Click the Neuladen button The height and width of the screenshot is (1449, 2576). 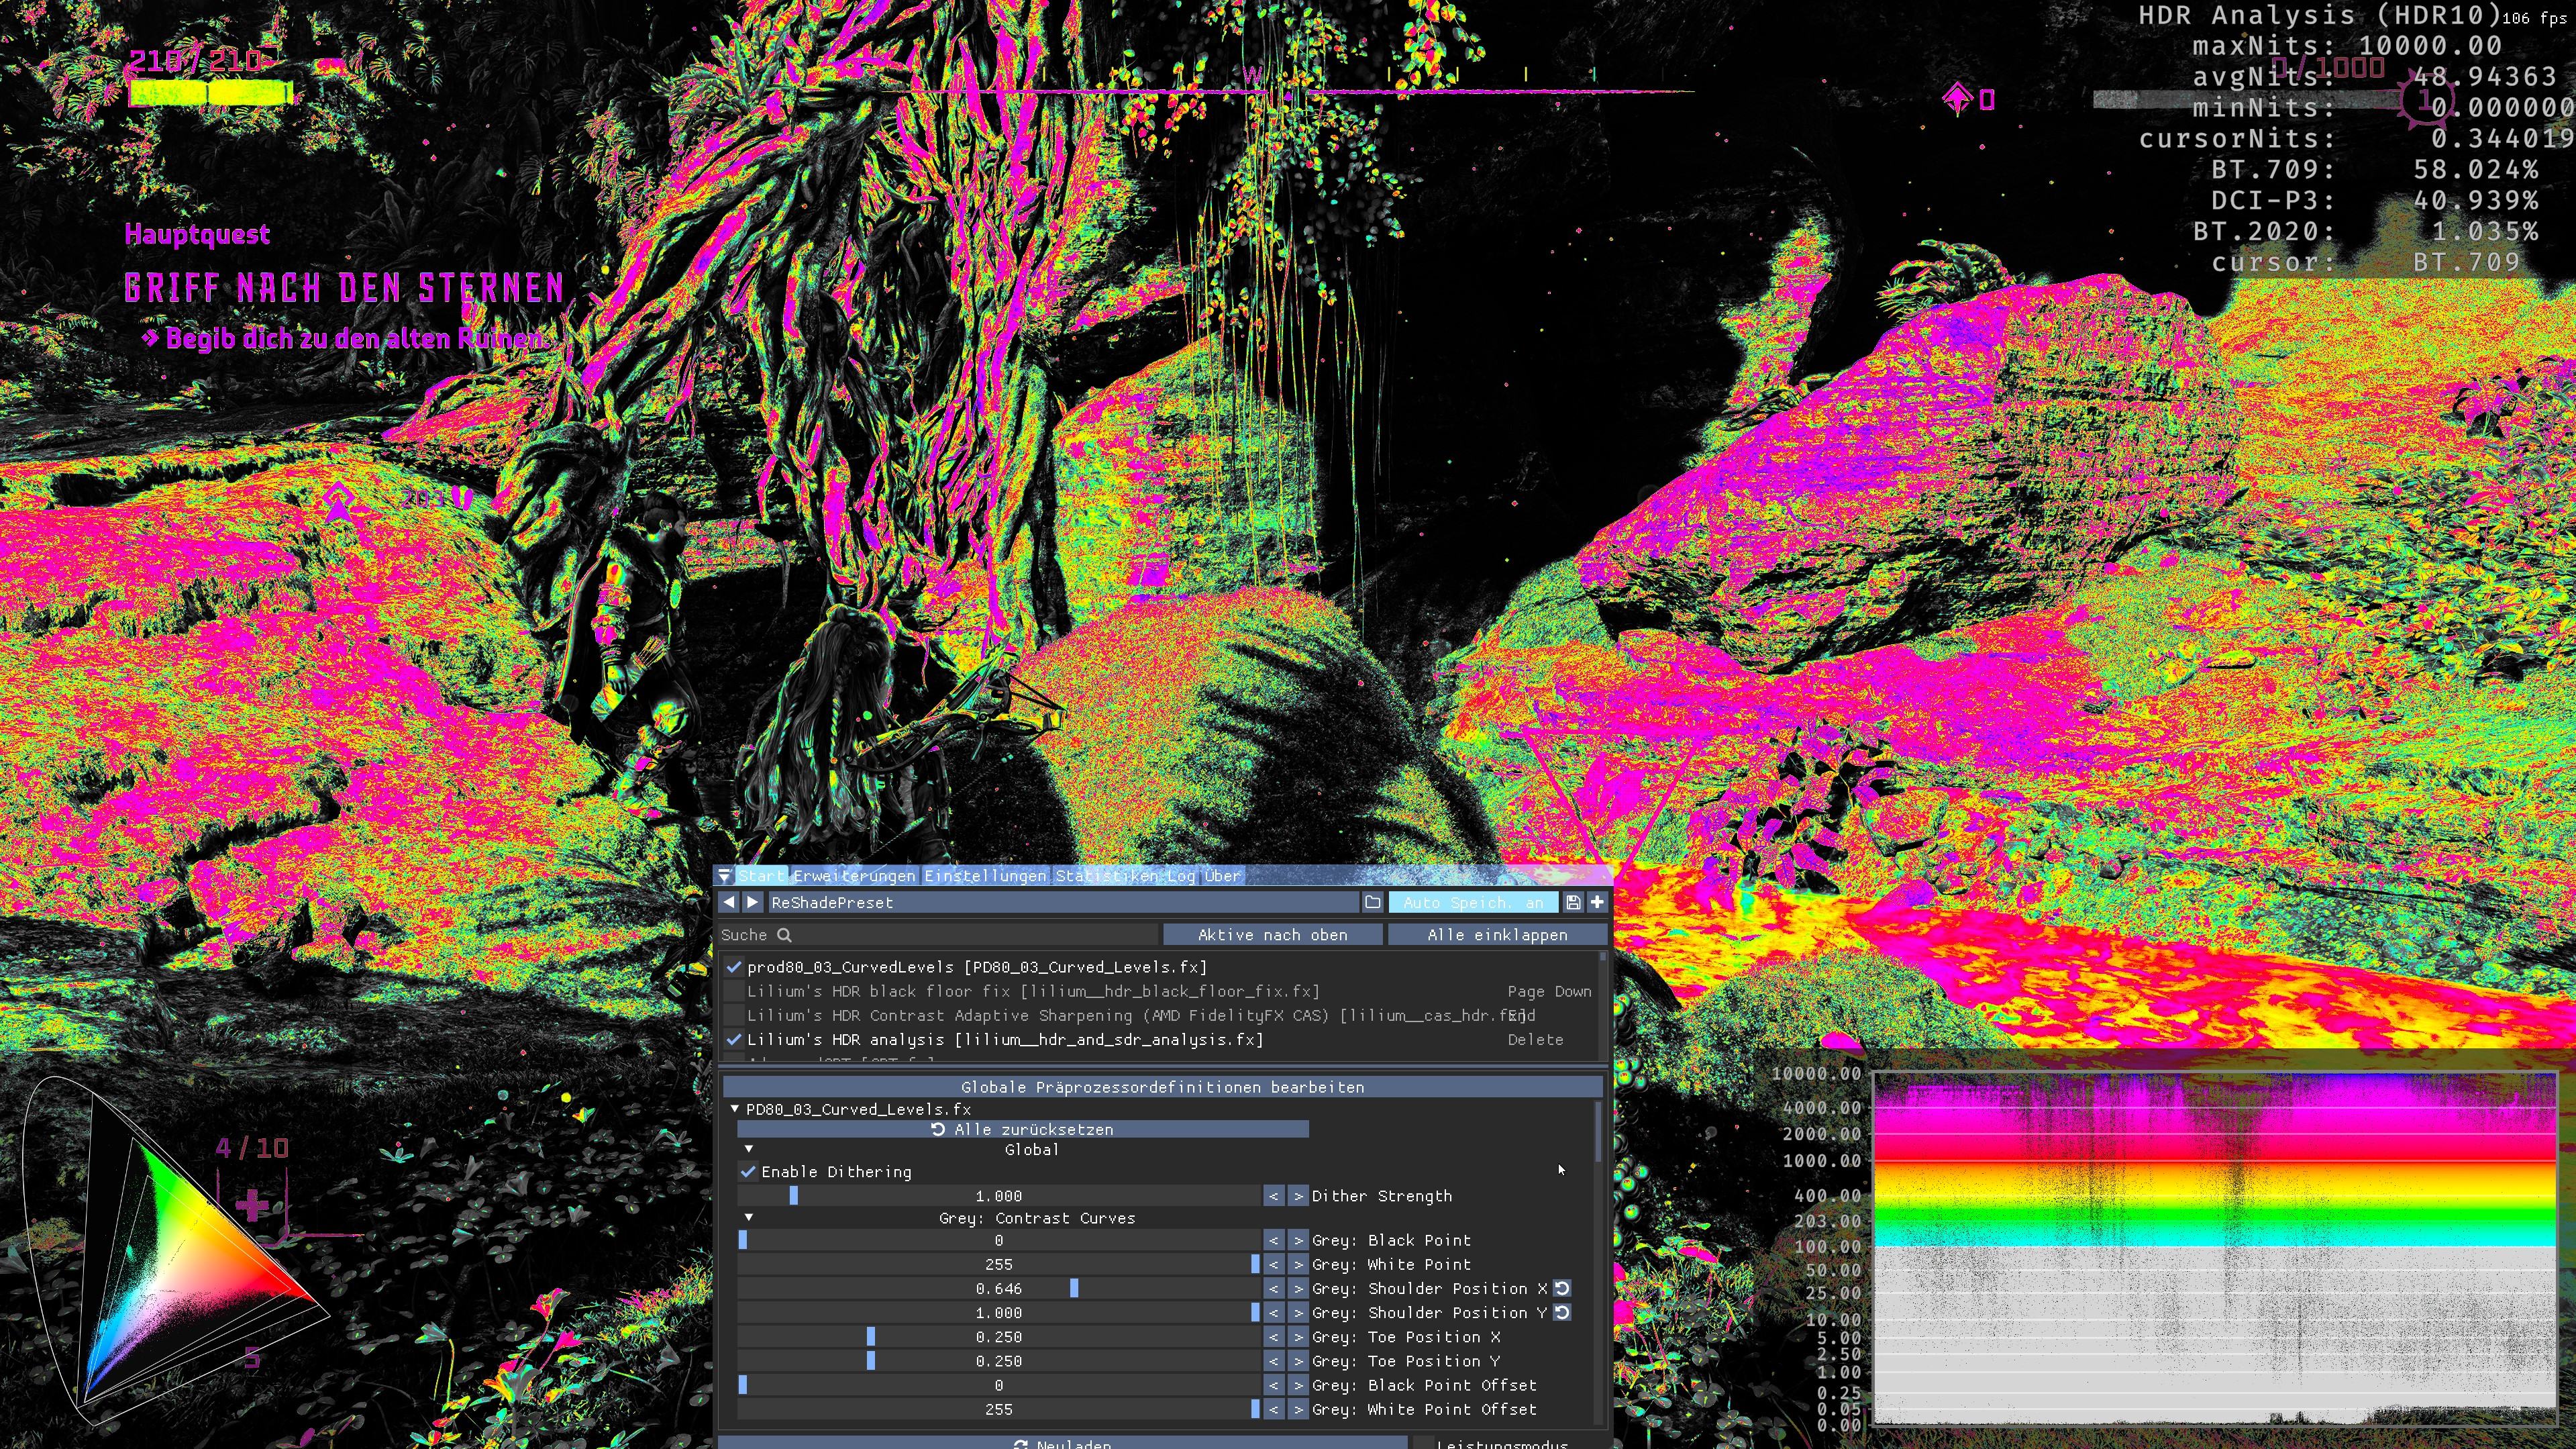tap(1062, 1443)
